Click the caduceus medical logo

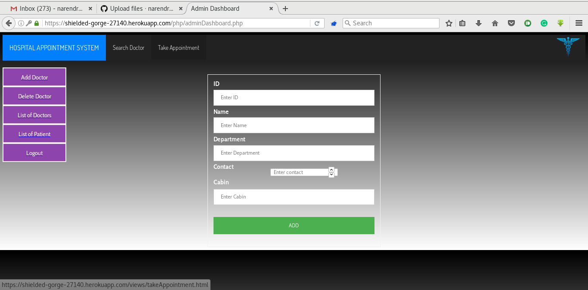click(568, 46)
